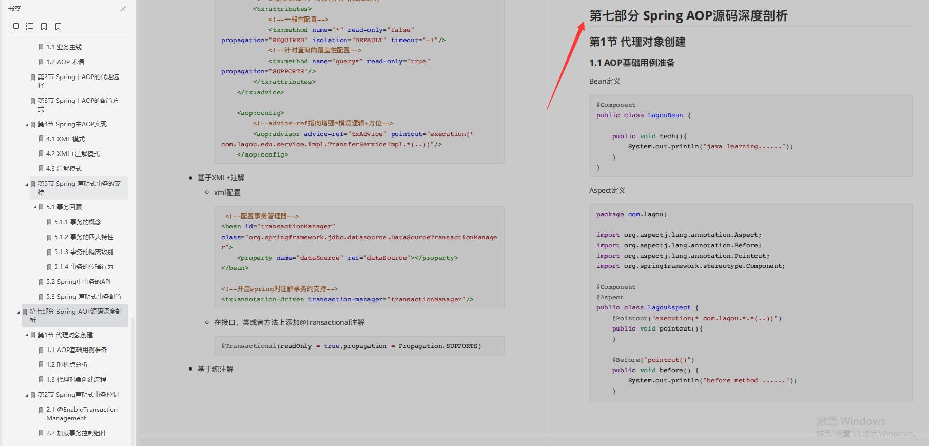The image size is (929, 446).
Task: Open bookmark 4.2 XML+注解模式
Action: tap(73, 154)
